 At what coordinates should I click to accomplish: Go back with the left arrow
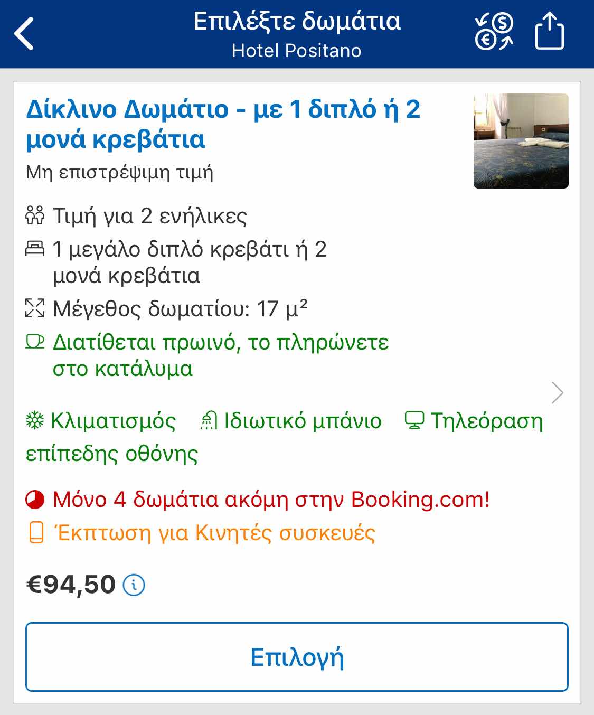click(x=24, y=33)
